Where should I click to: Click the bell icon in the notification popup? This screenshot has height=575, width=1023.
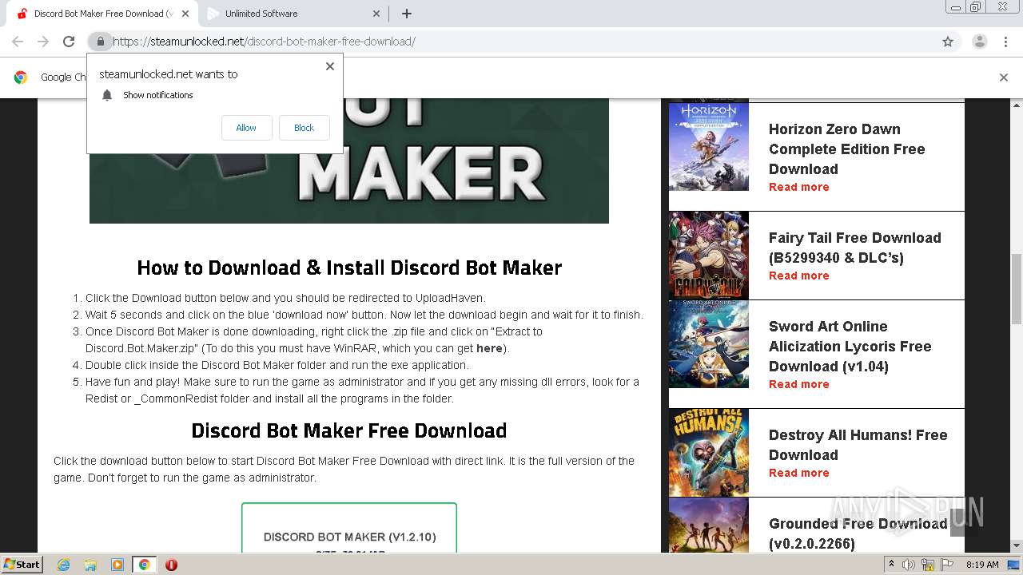(107, 95)
